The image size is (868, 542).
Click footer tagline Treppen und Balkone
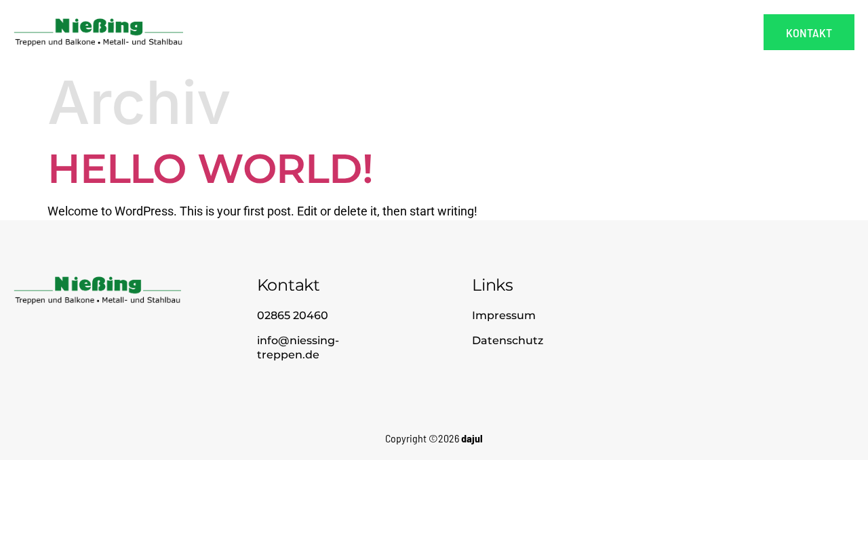point(54,300)
